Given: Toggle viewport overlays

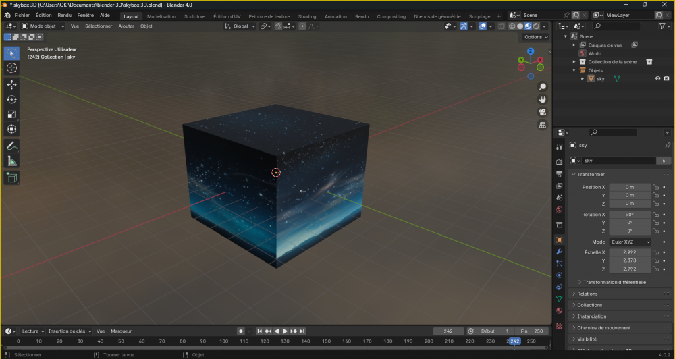Looking at the screenshot, I should coord(483,26).
